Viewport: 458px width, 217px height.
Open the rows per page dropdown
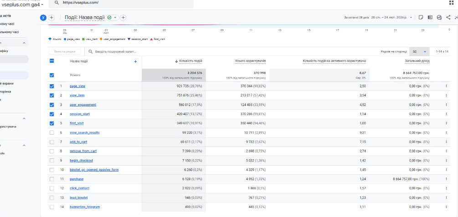pos(419,52)
